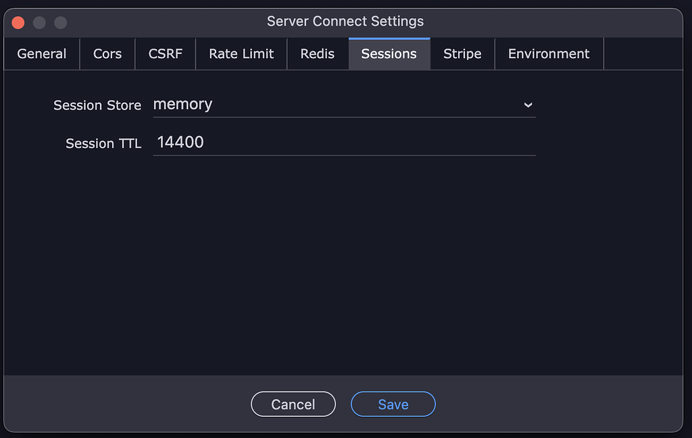Cancel the settings dialog changes

coord(293,404)
